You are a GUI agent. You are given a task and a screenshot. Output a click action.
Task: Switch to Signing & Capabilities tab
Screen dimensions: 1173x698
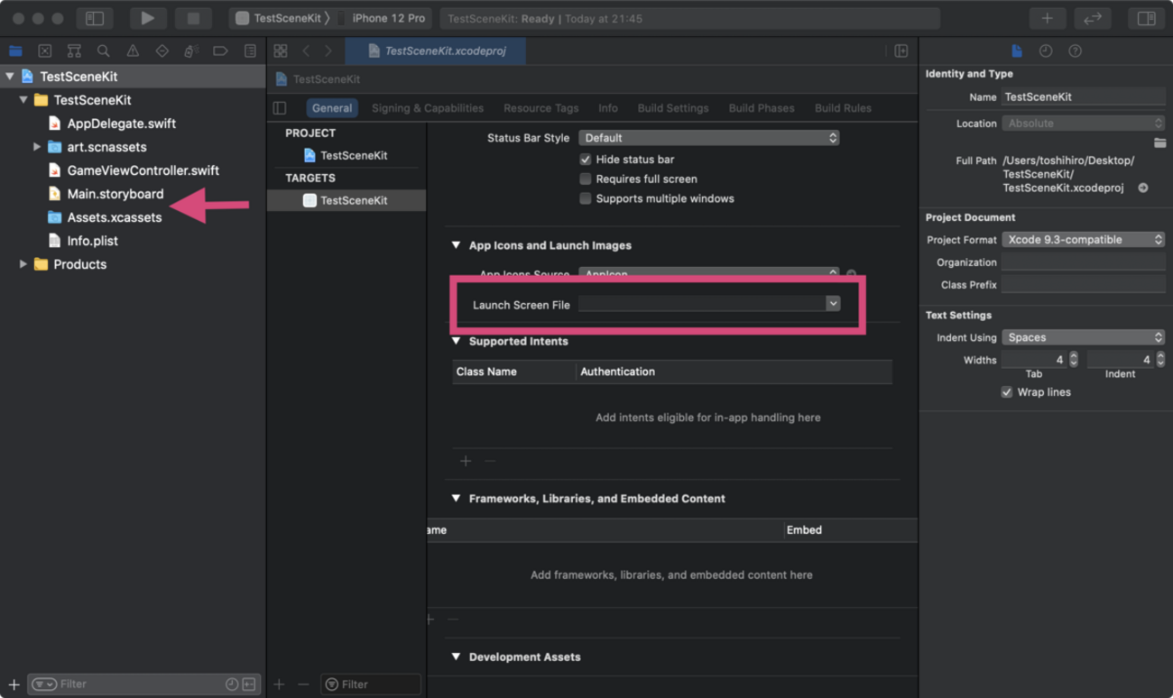(x=427, y=108)
